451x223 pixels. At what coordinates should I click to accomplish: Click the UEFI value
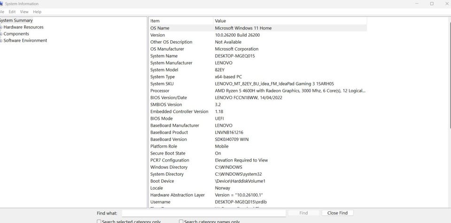(219, 119)
